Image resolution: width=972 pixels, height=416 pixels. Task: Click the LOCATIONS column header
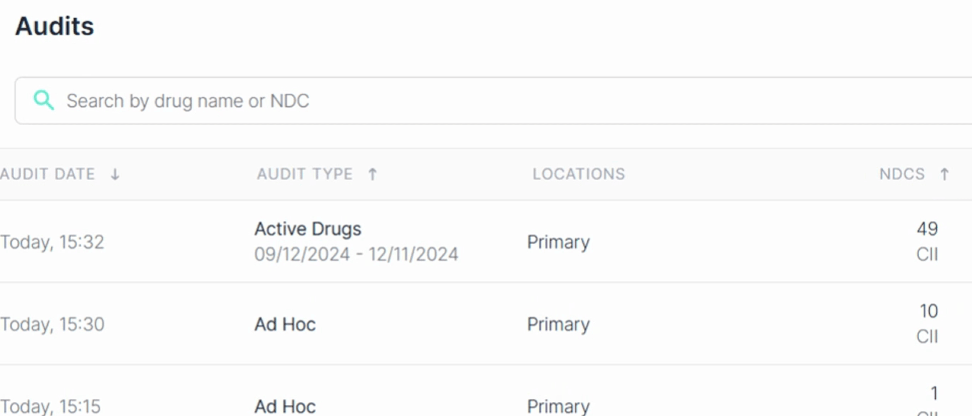tap(578, 174)
